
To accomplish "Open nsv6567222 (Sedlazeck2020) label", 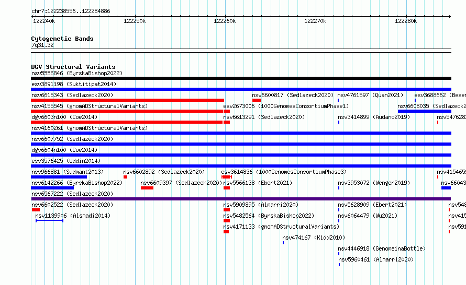I will tap(72, 194).
